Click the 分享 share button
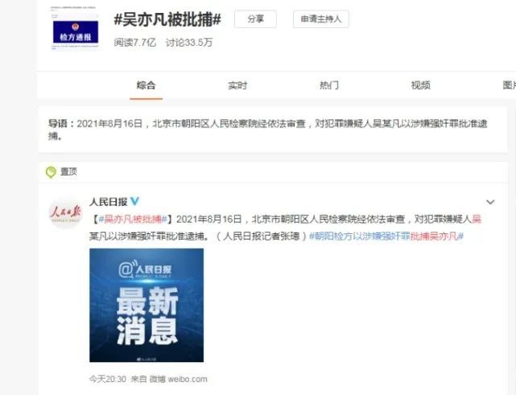The height and width of the screenshot is (395, 516). click(x=255, y=19)
